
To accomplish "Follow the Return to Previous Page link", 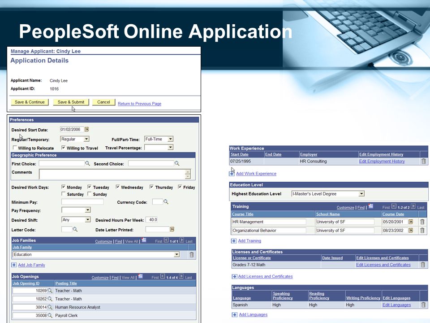I will click(x=140, y=104).
